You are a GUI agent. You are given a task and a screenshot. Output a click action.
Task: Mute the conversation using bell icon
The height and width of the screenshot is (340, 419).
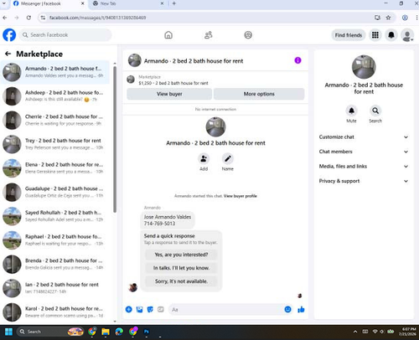tap(351, 111)
